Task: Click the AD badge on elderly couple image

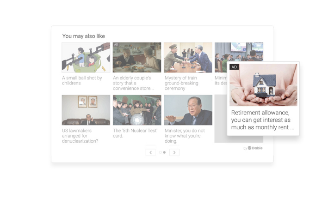Action: pos(116,44)
